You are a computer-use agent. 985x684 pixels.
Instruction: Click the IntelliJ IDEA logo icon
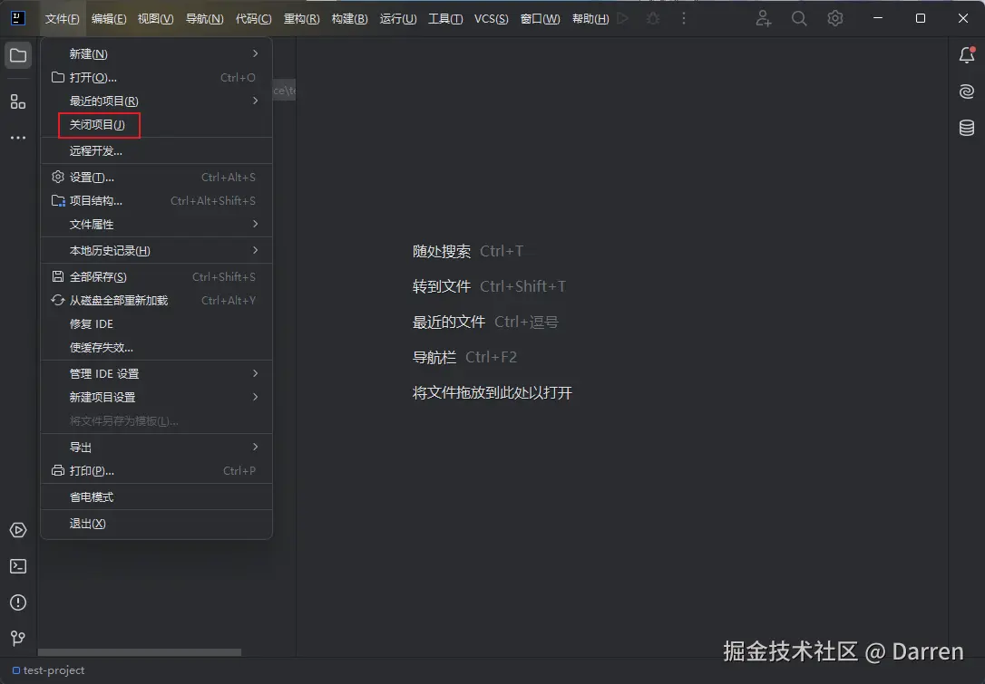tap(18, 18)
